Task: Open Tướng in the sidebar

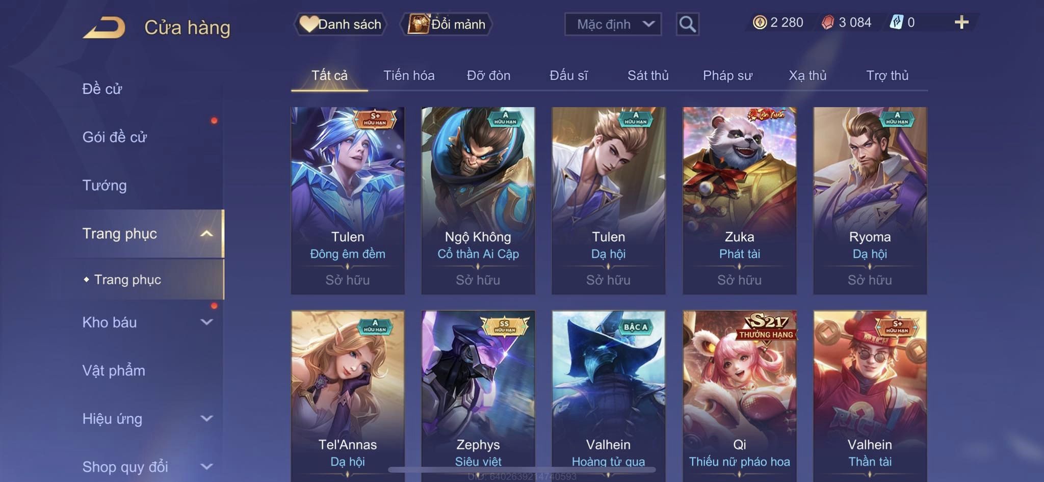Action: 105,185
